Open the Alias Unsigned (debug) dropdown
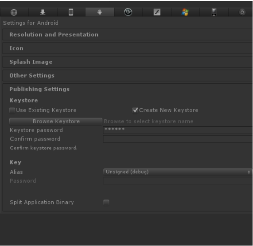 (178, 172)
